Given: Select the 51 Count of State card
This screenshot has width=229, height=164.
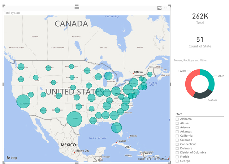Looking at the screenshot, I should [x=200, y=42].
